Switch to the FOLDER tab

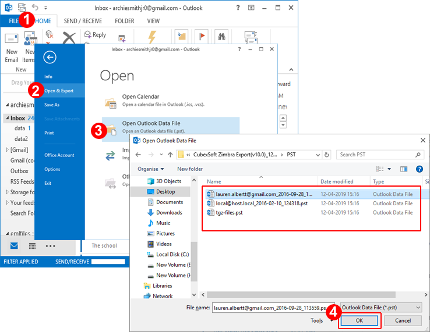(x=125, y=21)
